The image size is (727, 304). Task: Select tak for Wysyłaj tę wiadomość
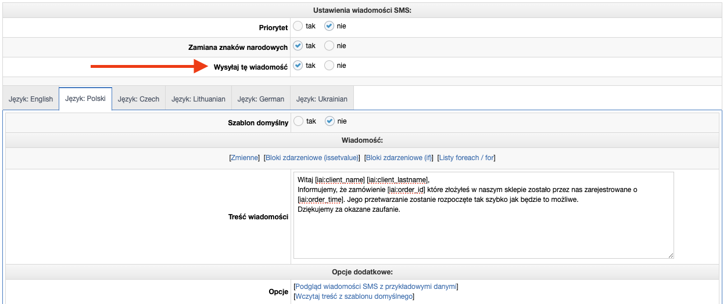(298, 66)
